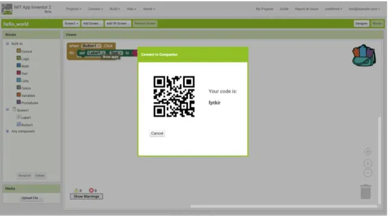Screen dimensions: 389x217
Task: Click the Your code is label
Action: pos(222,91)
